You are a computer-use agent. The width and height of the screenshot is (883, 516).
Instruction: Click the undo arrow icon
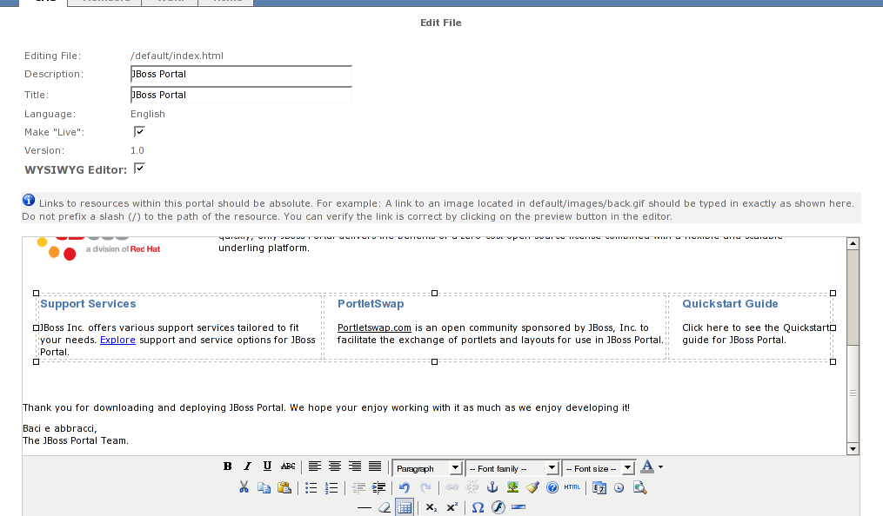(405, 487)
